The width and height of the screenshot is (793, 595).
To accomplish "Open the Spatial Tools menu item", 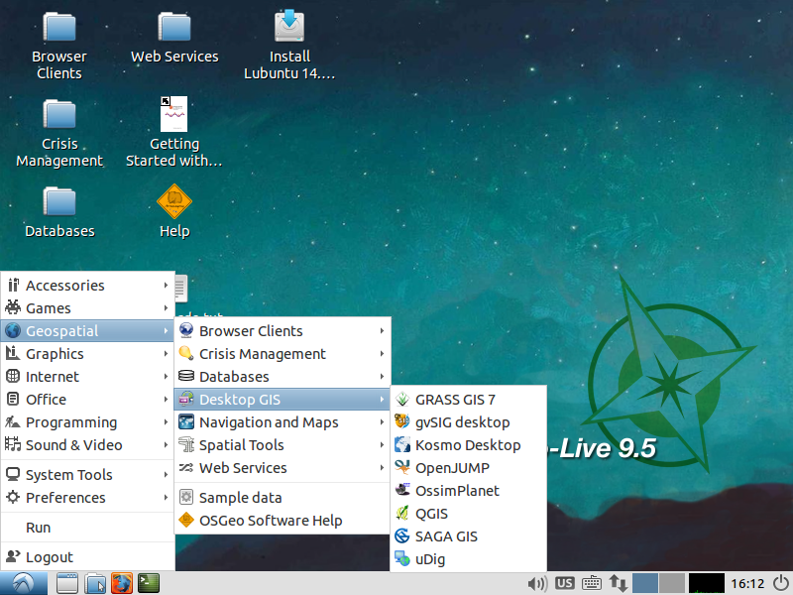I will click(283, 444).
